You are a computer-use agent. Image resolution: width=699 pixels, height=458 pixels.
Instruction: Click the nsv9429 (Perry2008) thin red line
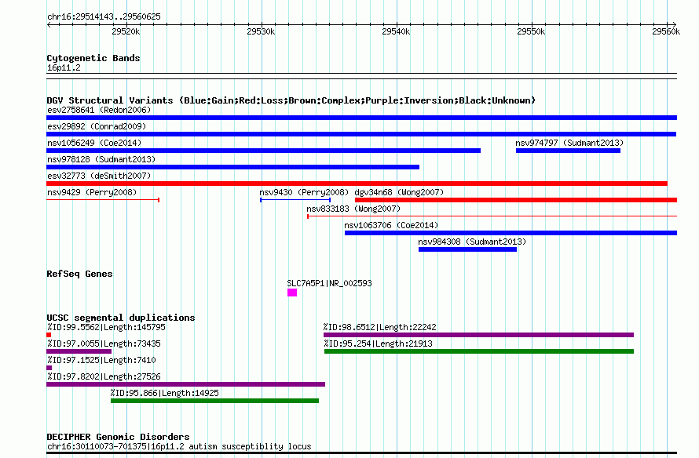point(103,200)
